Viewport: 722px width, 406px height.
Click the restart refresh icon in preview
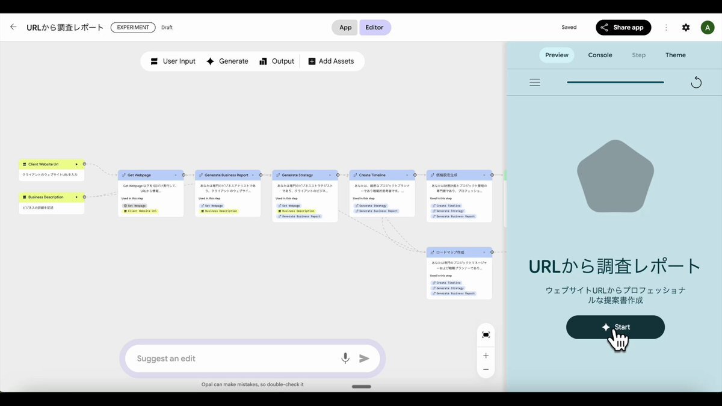pos(696,82)
